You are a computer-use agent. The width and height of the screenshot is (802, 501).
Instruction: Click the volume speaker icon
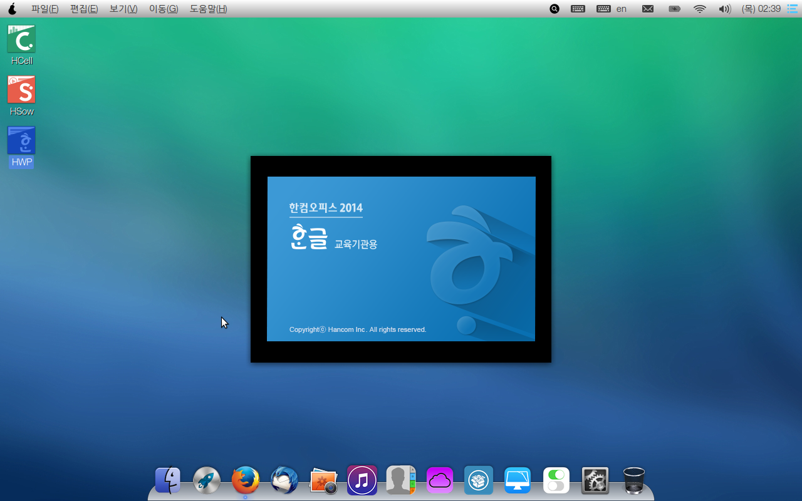click(725, 9)
